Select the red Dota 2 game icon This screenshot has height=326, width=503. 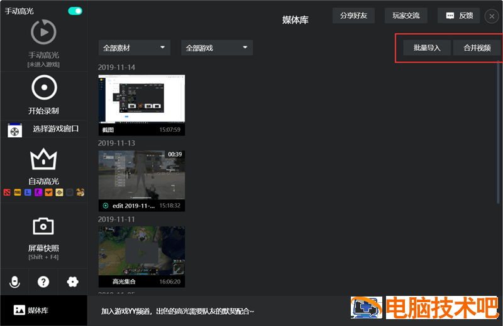[7, 192]
